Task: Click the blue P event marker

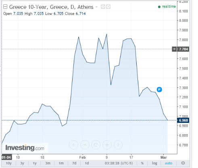Action: pyautogui.click(x=159, y=89)
